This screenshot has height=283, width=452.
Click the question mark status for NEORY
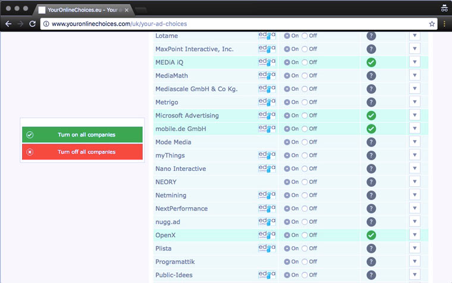click(x=371, y=182)
